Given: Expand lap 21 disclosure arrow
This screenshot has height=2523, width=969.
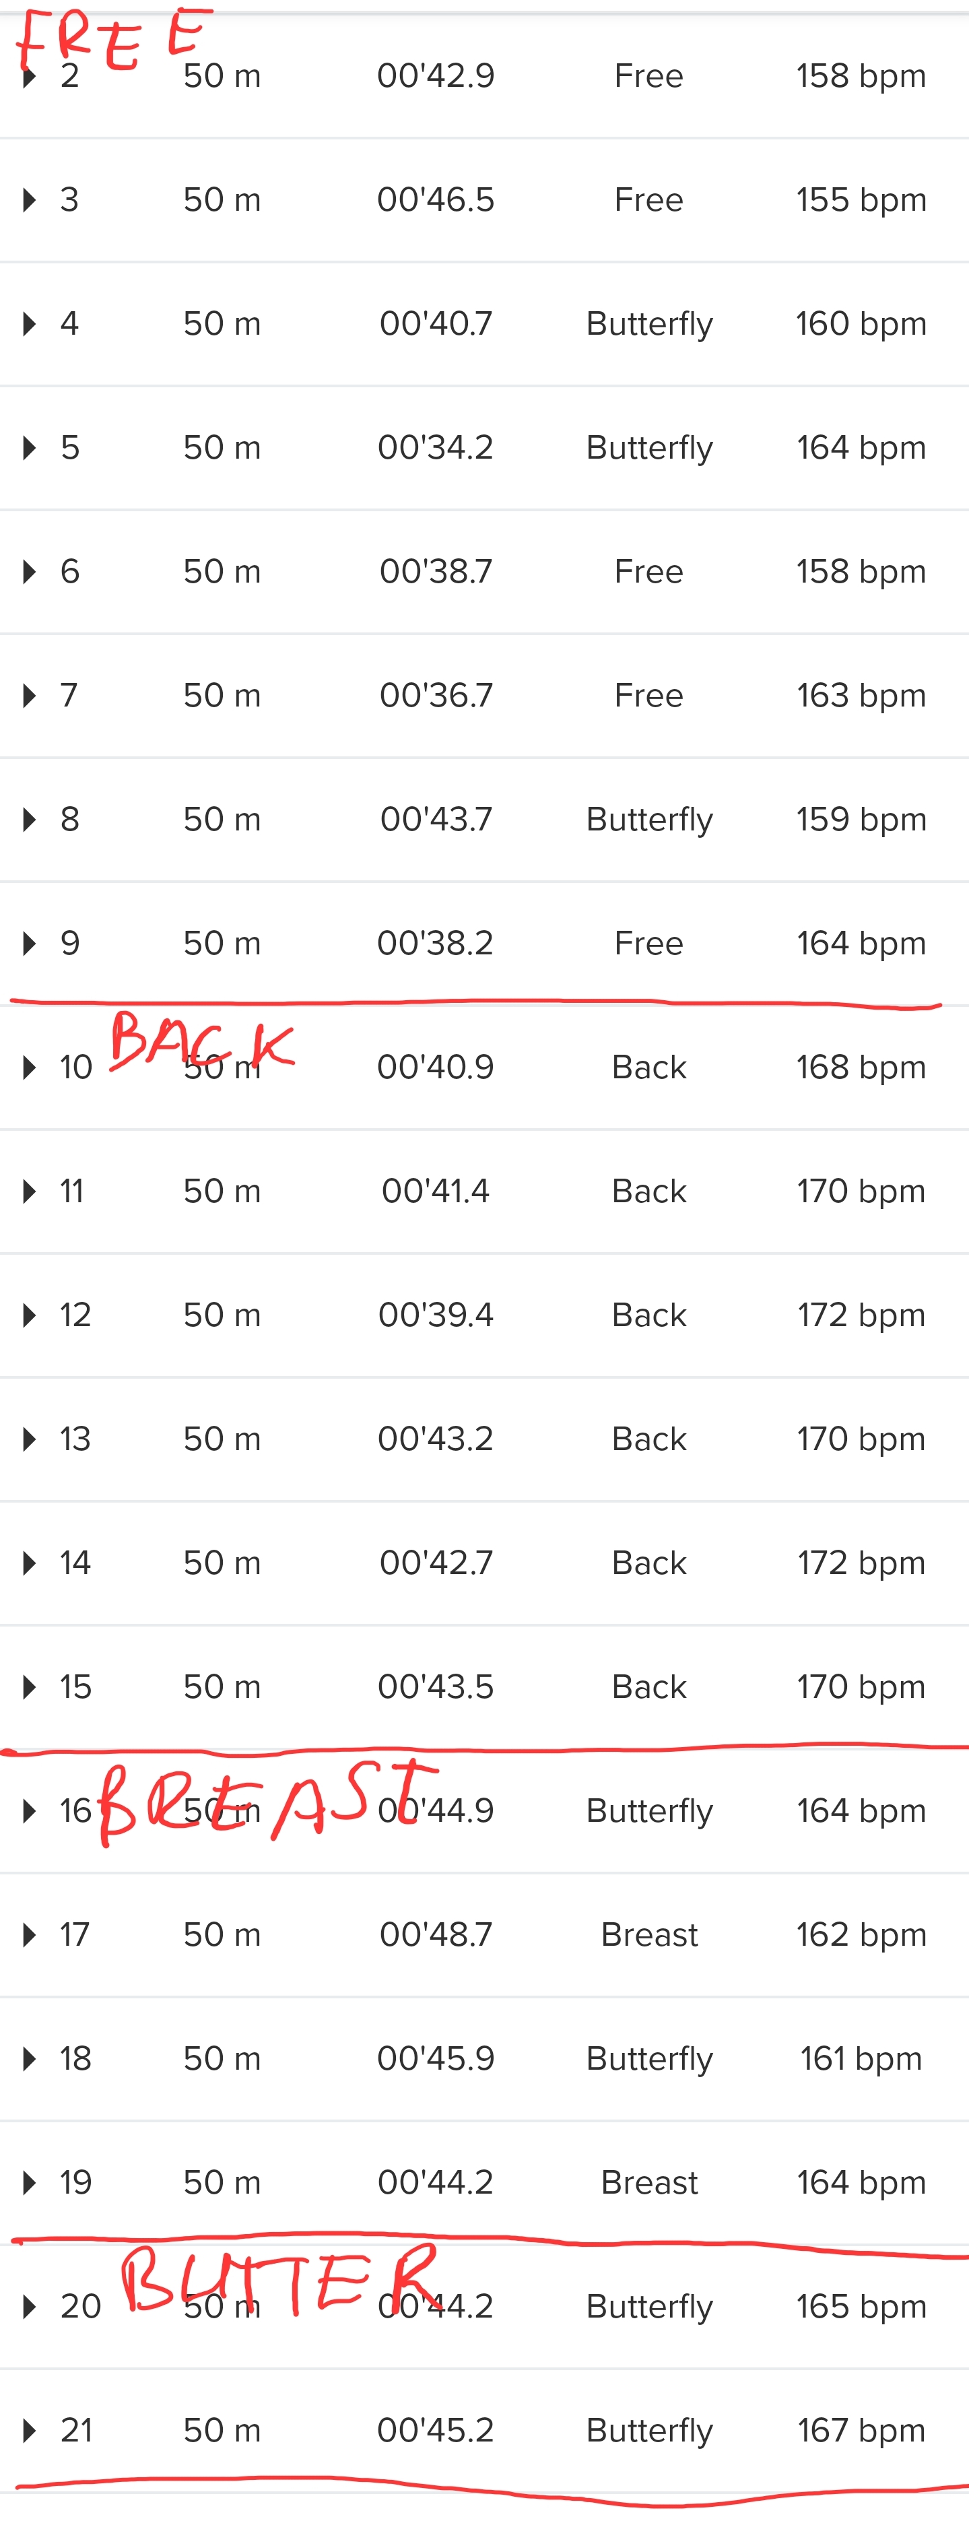Looking at the screenshot, I should pyautogui.click(x=30, y=2430).
